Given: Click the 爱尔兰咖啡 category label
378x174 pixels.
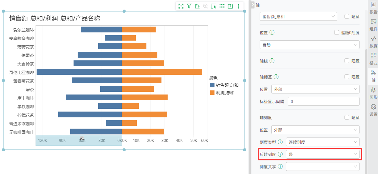Looking at the screenshot, I should 23,30.
